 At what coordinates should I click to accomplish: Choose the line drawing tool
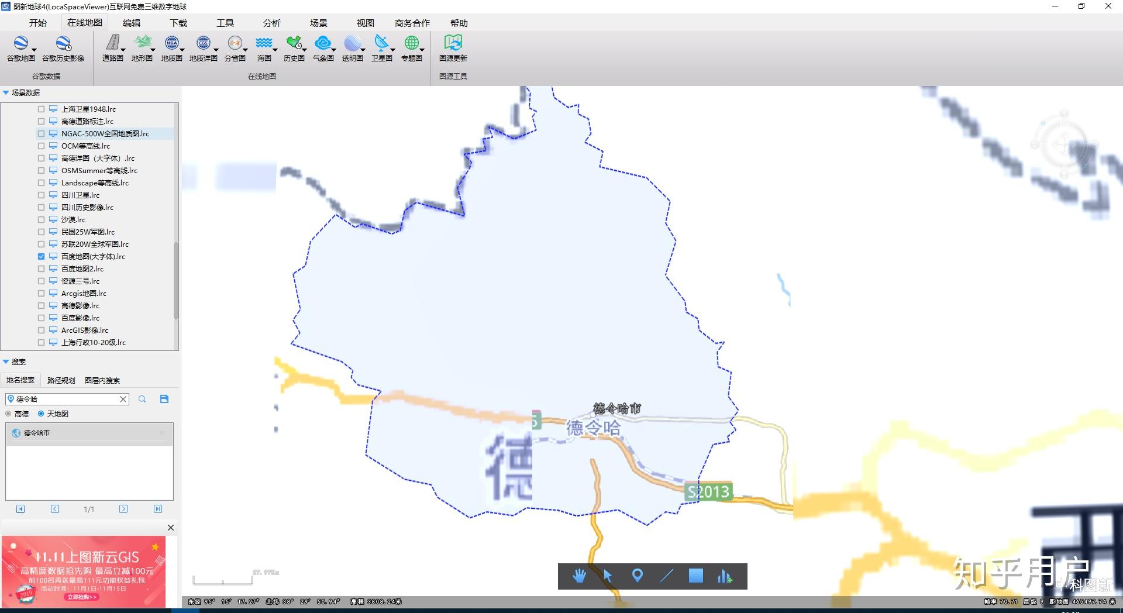(x=666, y=576)
